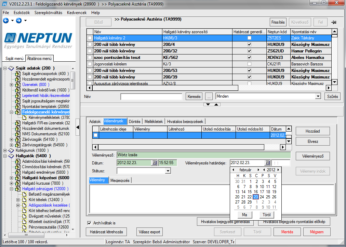This screenshot has width=346, height=247.
Task: Open forward arrow history dropdown
Action: click(25, 21)
